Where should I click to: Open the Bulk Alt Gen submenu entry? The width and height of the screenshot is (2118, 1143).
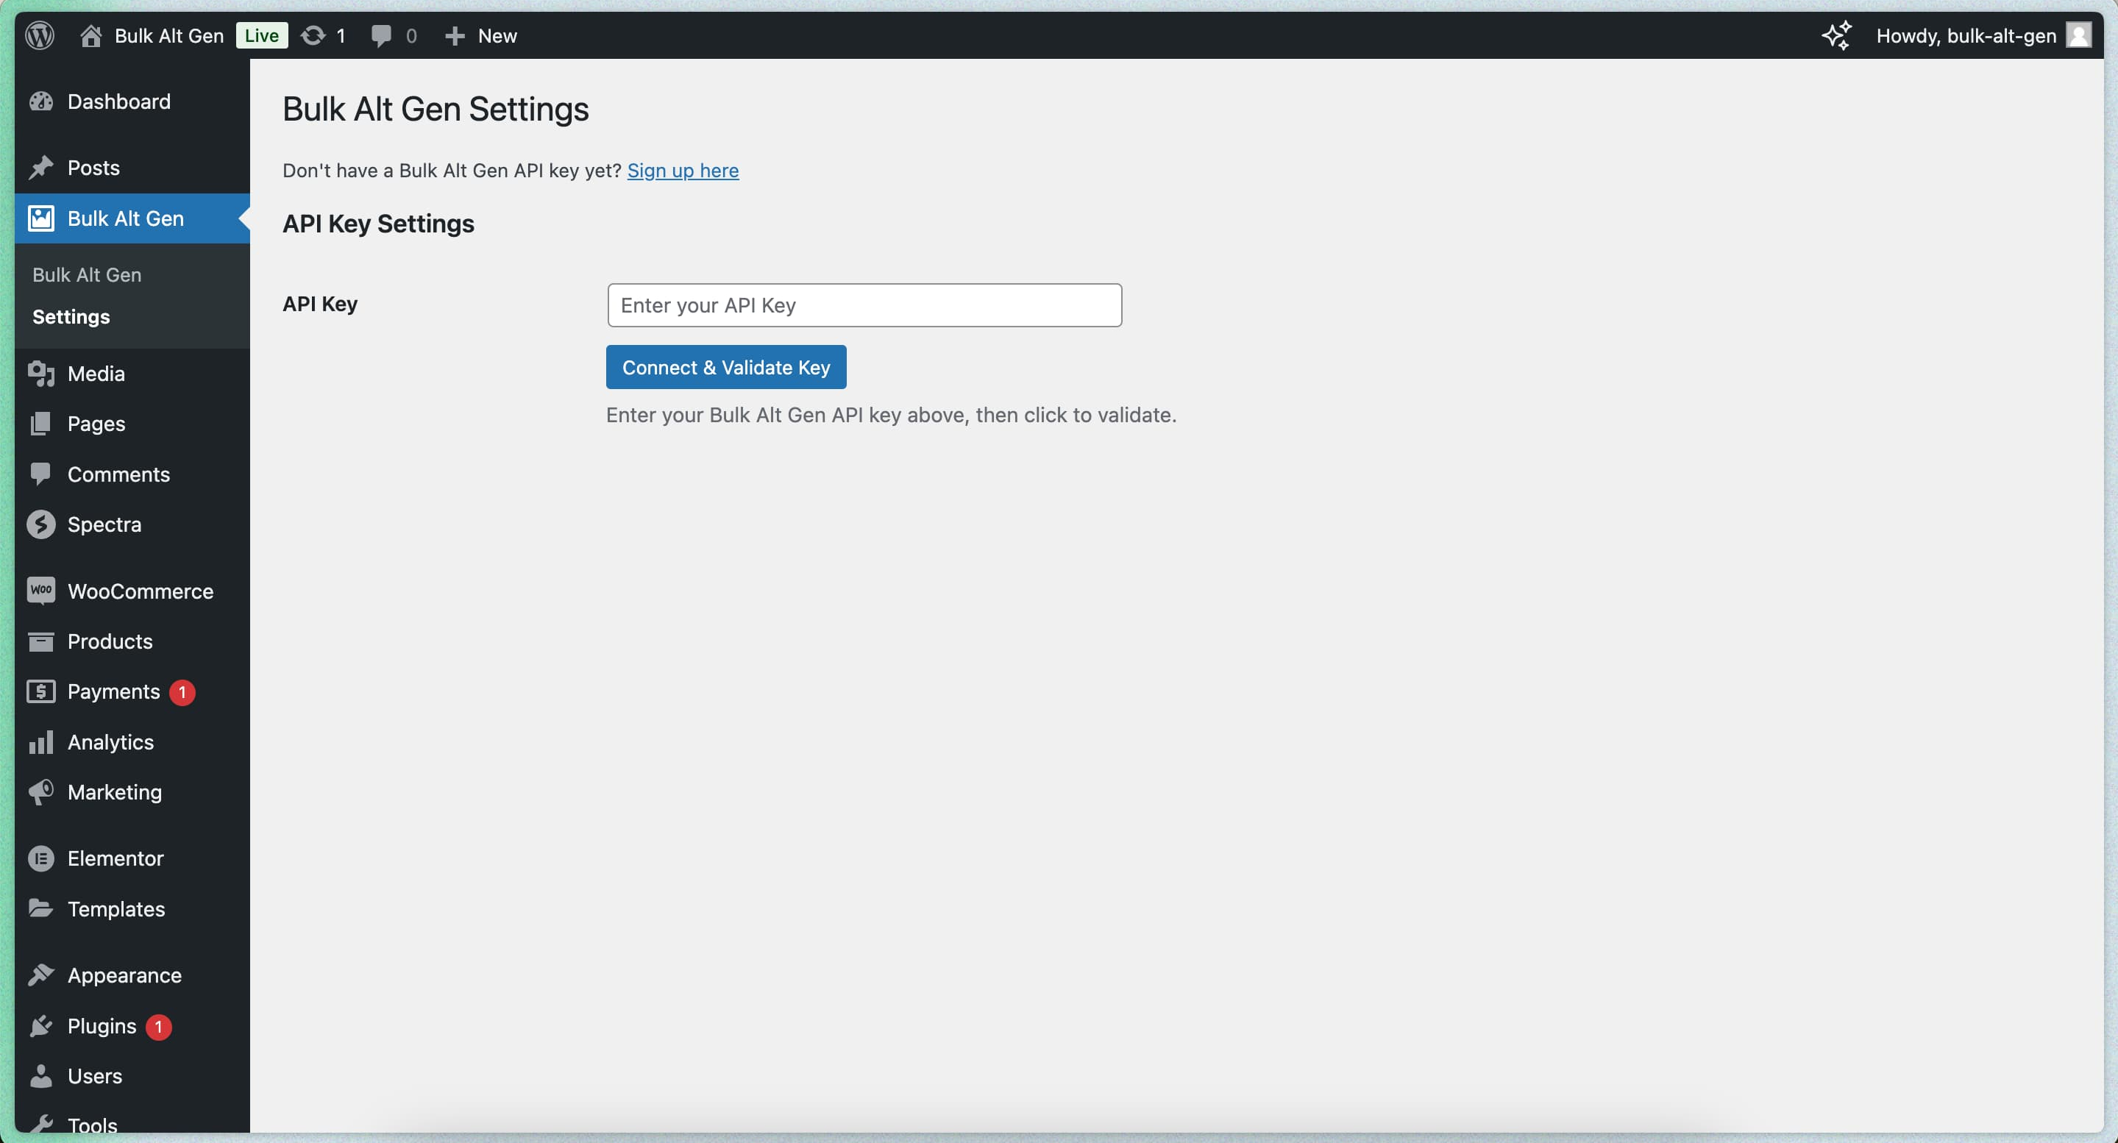click(x=87, y=274)
